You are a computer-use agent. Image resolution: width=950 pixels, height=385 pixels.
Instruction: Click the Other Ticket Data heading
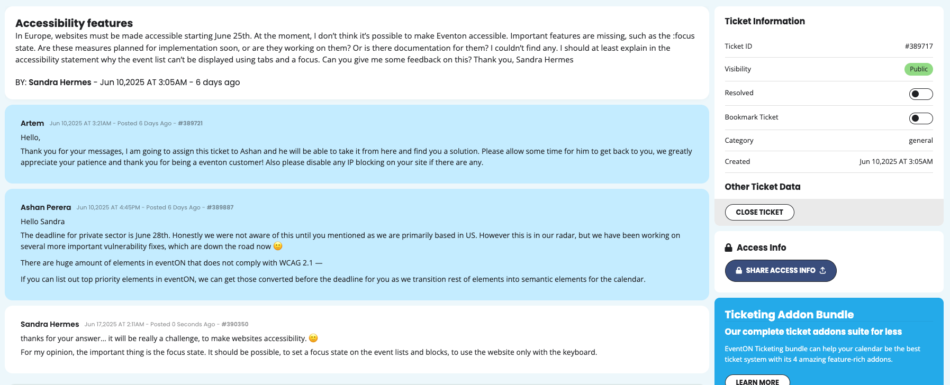point(763,187)
